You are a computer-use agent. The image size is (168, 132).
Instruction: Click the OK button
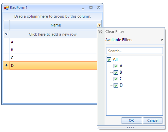pos(131,120)
